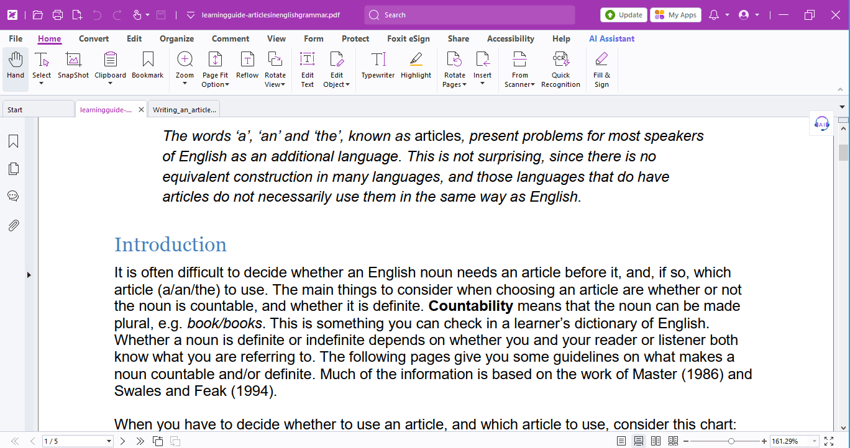
Task: Go to the next page arrow
Action: tap(122, 441)
